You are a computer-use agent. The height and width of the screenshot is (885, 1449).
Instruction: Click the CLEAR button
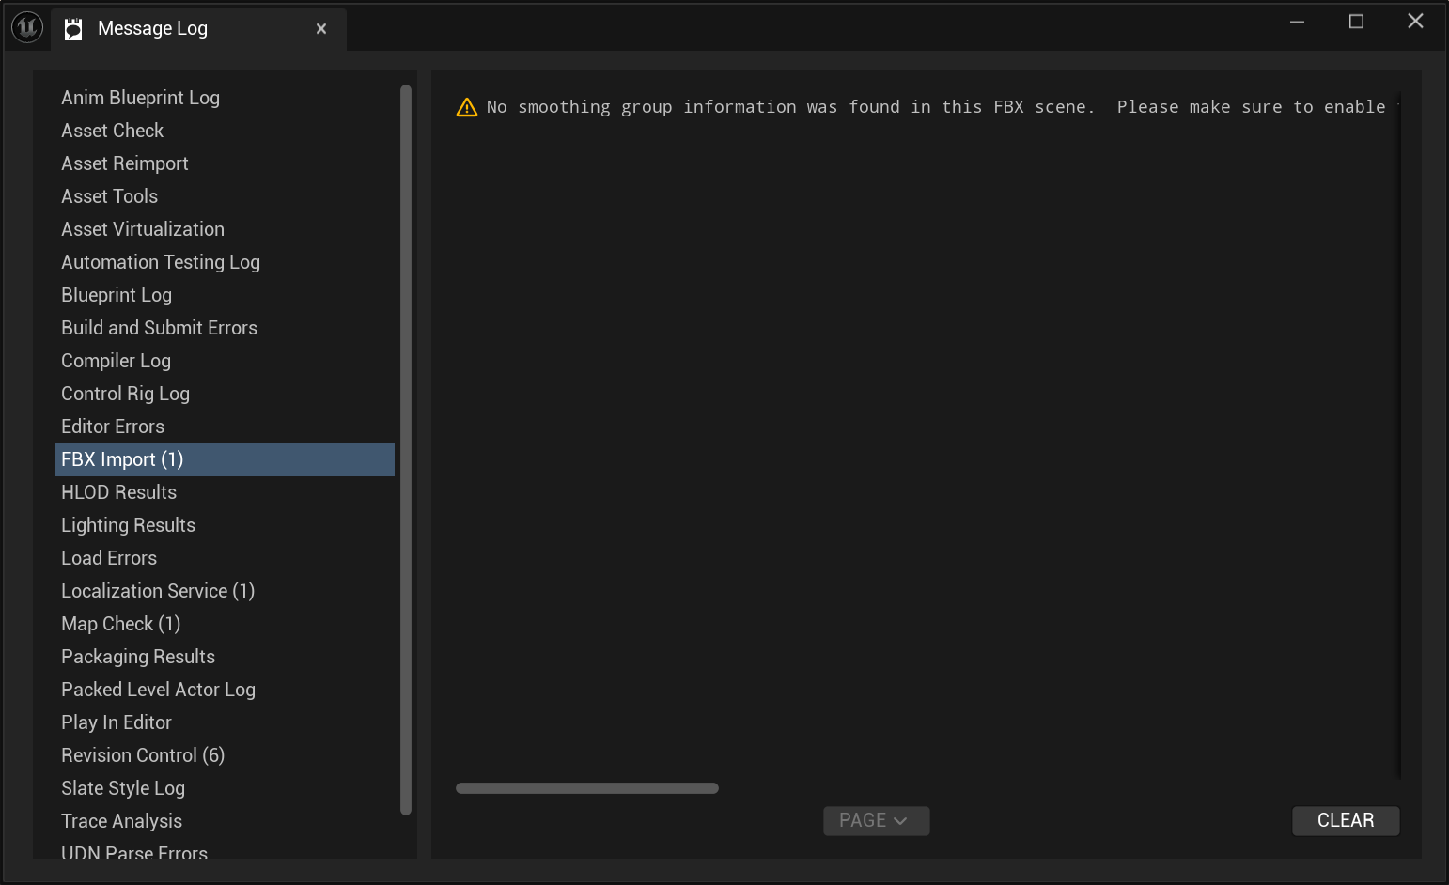coord(1345,820)
